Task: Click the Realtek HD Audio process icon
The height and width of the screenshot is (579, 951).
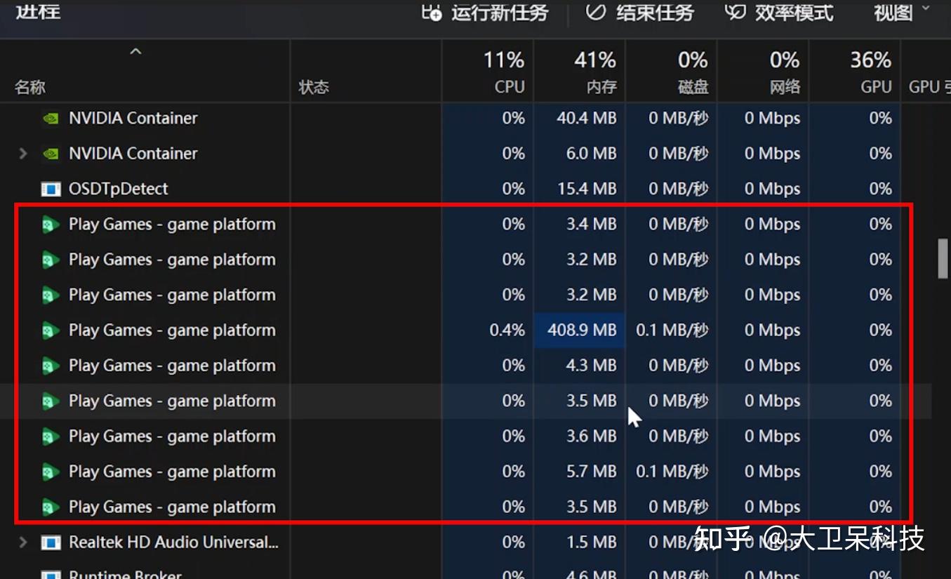Action: pos(51,543)
